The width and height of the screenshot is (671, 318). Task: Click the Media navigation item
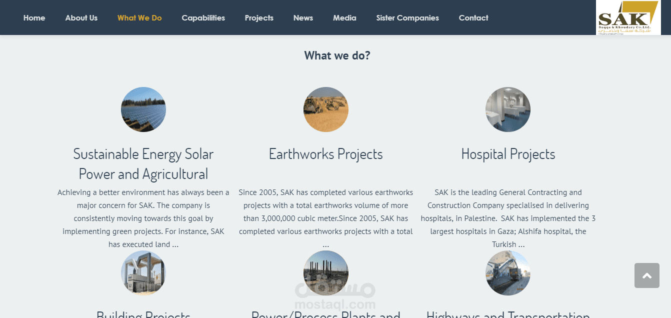pos(344,18)
